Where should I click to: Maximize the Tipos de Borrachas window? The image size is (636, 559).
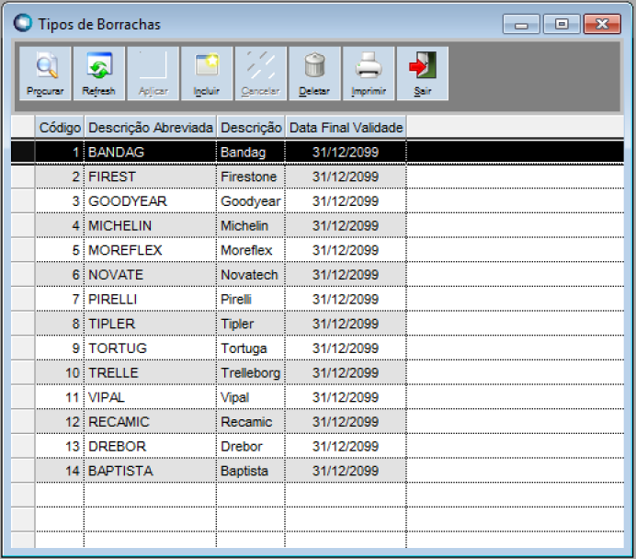562,24
